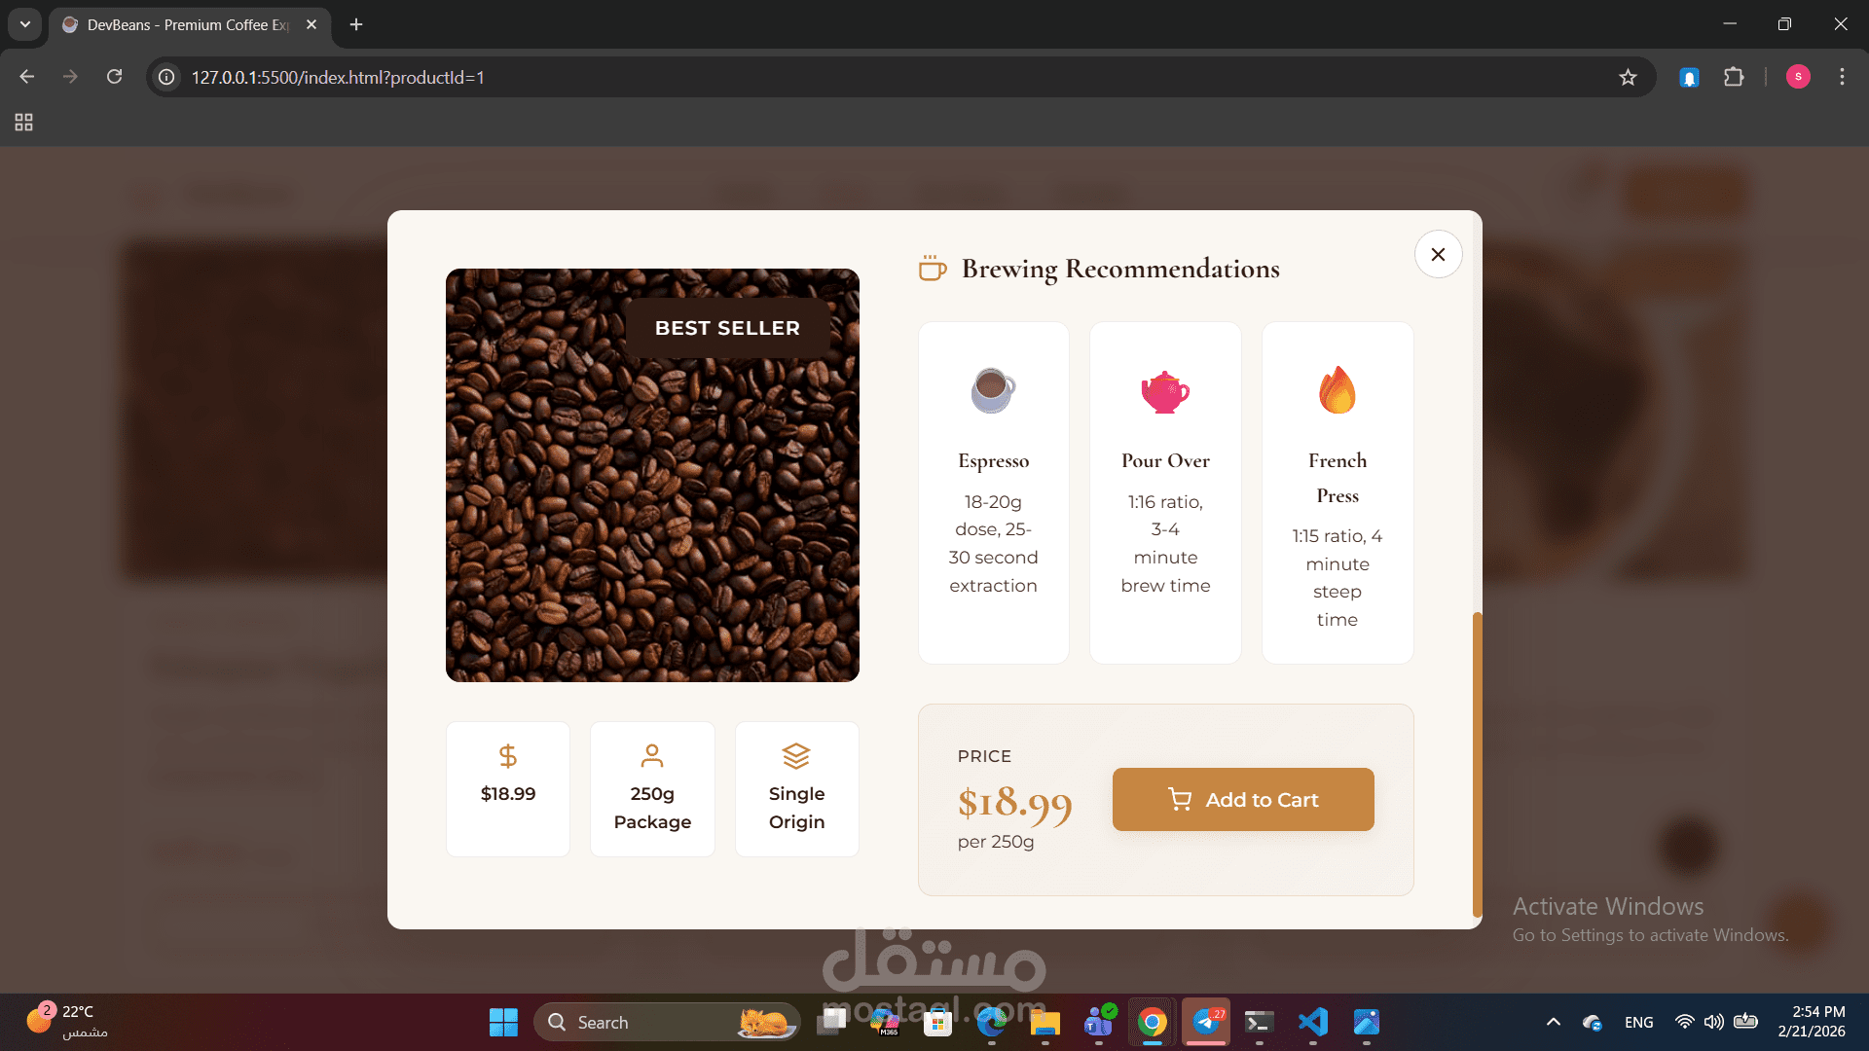Viewport: 1869px width, 1051px height.
Task: Click the dollar sign price icon
Action: pos(507,756)
